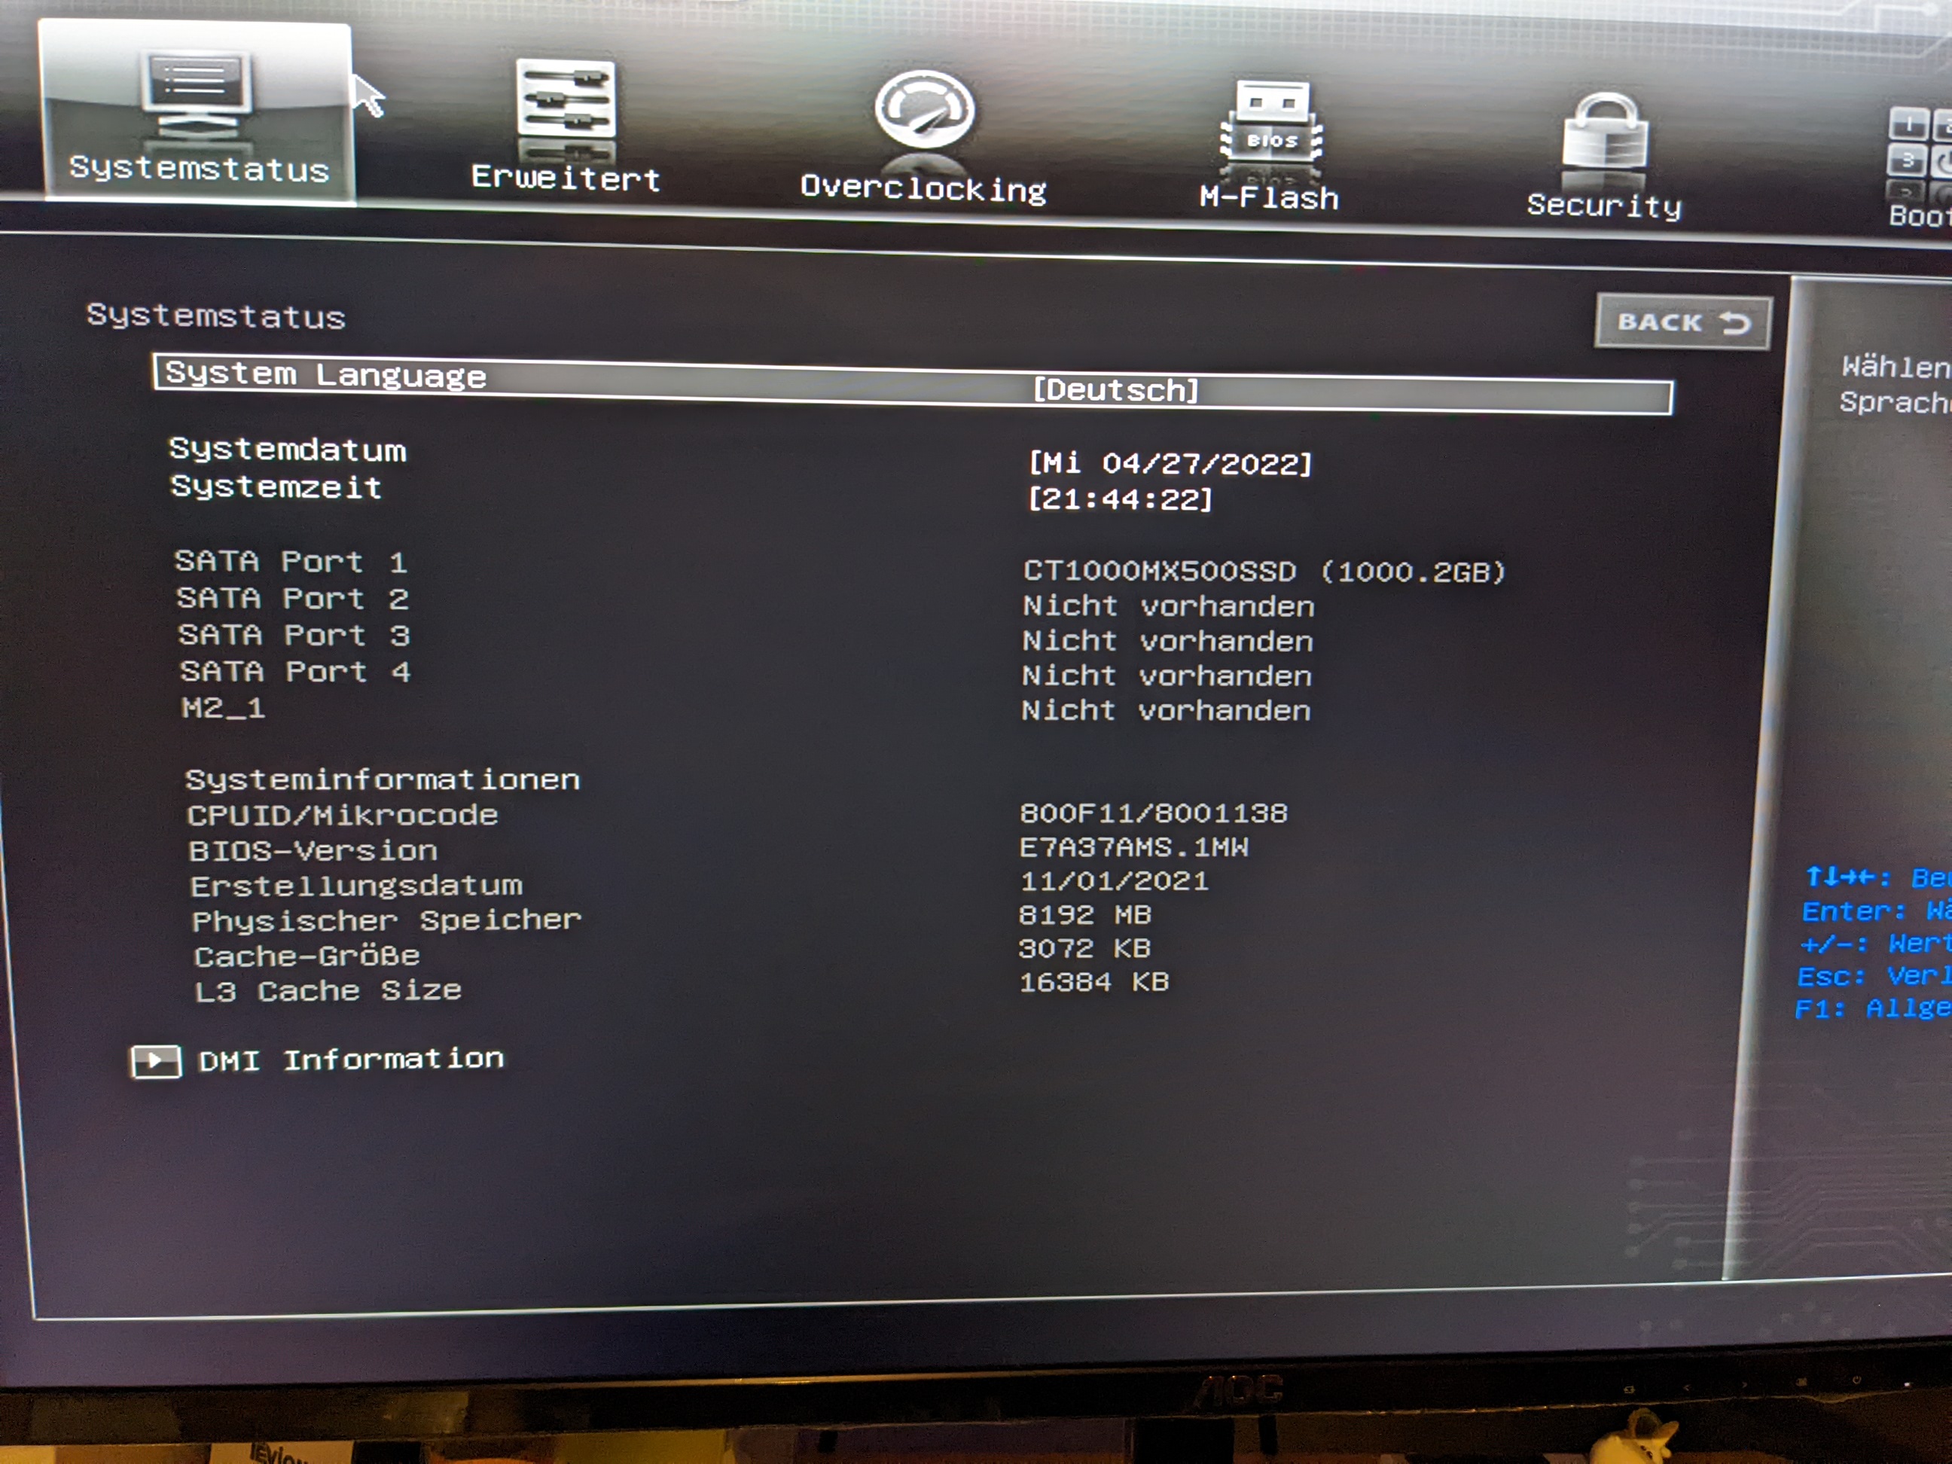Click the DMI Information arrow icon
The width and height of the screenshot is (1952, 1464).
(155, 1060)
